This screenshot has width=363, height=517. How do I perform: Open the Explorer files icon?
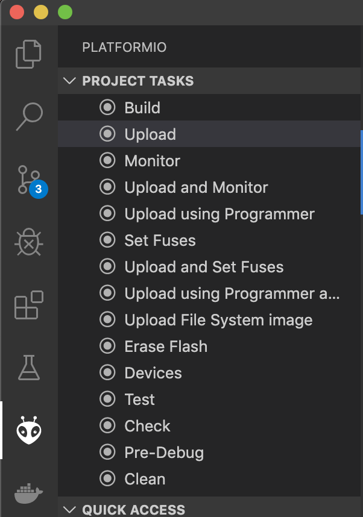coord(29,54)
